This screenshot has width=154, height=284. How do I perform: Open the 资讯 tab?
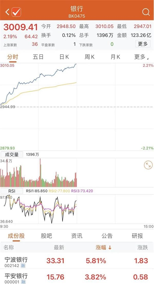point(77,236)
